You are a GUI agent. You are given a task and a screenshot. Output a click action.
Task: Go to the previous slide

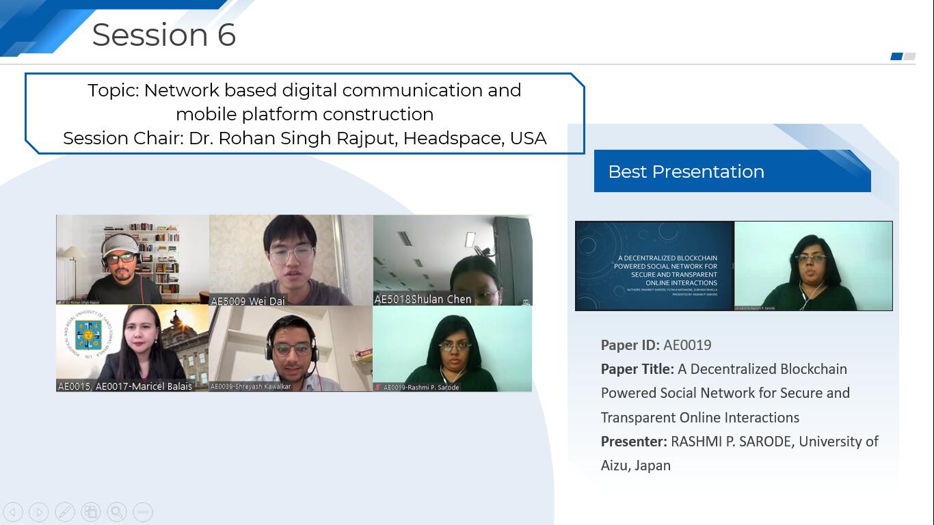13,511
